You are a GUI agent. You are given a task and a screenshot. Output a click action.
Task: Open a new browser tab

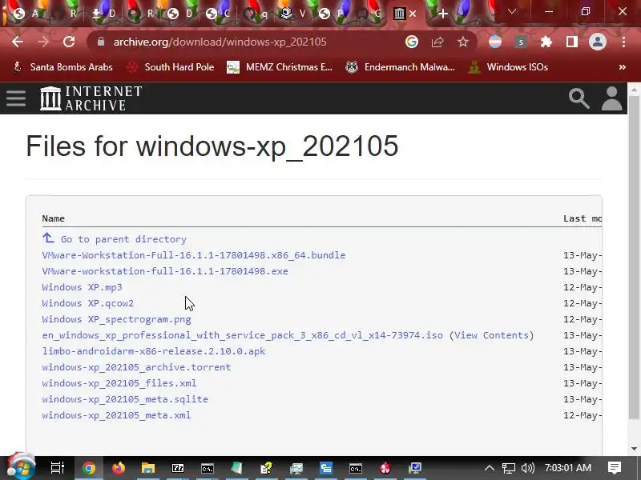pos(443,14)
